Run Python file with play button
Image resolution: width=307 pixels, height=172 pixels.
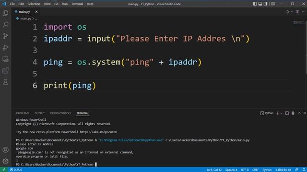pyautogui.click(x=288, y=12)
